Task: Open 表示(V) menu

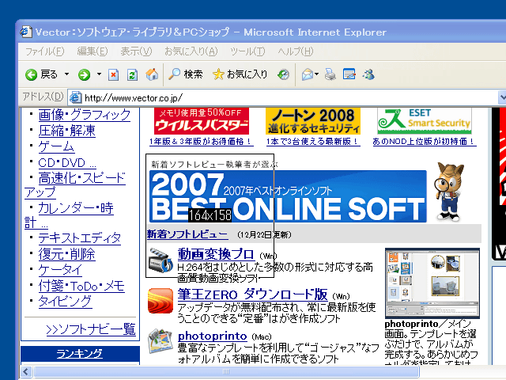Action: click(136, 51)
